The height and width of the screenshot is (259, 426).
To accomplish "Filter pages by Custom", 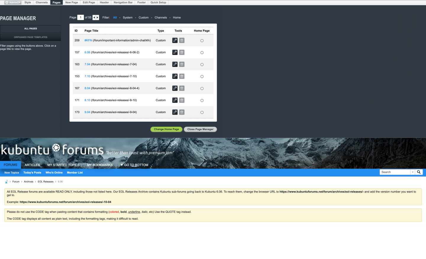I will [143, 17].
